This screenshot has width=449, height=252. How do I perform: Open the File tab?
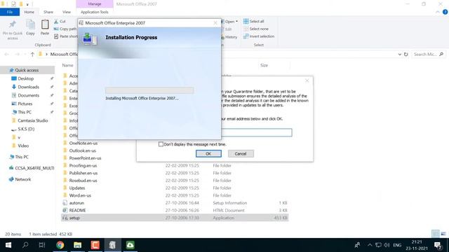tap(10, 12)
